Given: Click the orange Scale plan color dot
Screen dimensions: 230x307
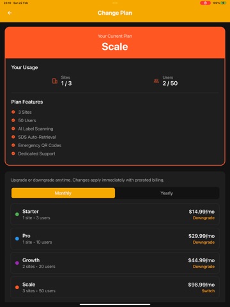Looking at the screenshot, I should point(17,287).
